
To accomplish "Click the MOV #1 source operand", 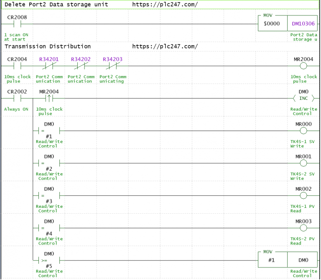I will pos(272,260).
